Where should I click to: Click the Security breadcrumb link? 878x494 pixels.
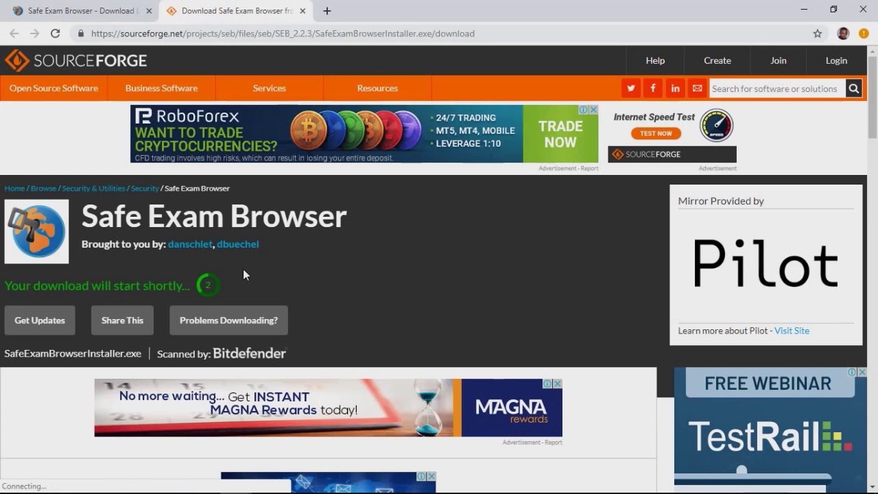(145, 188)
